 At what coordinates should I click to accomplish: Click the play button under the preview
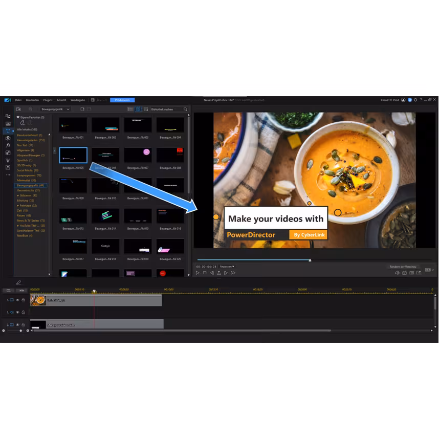[197, 273]
